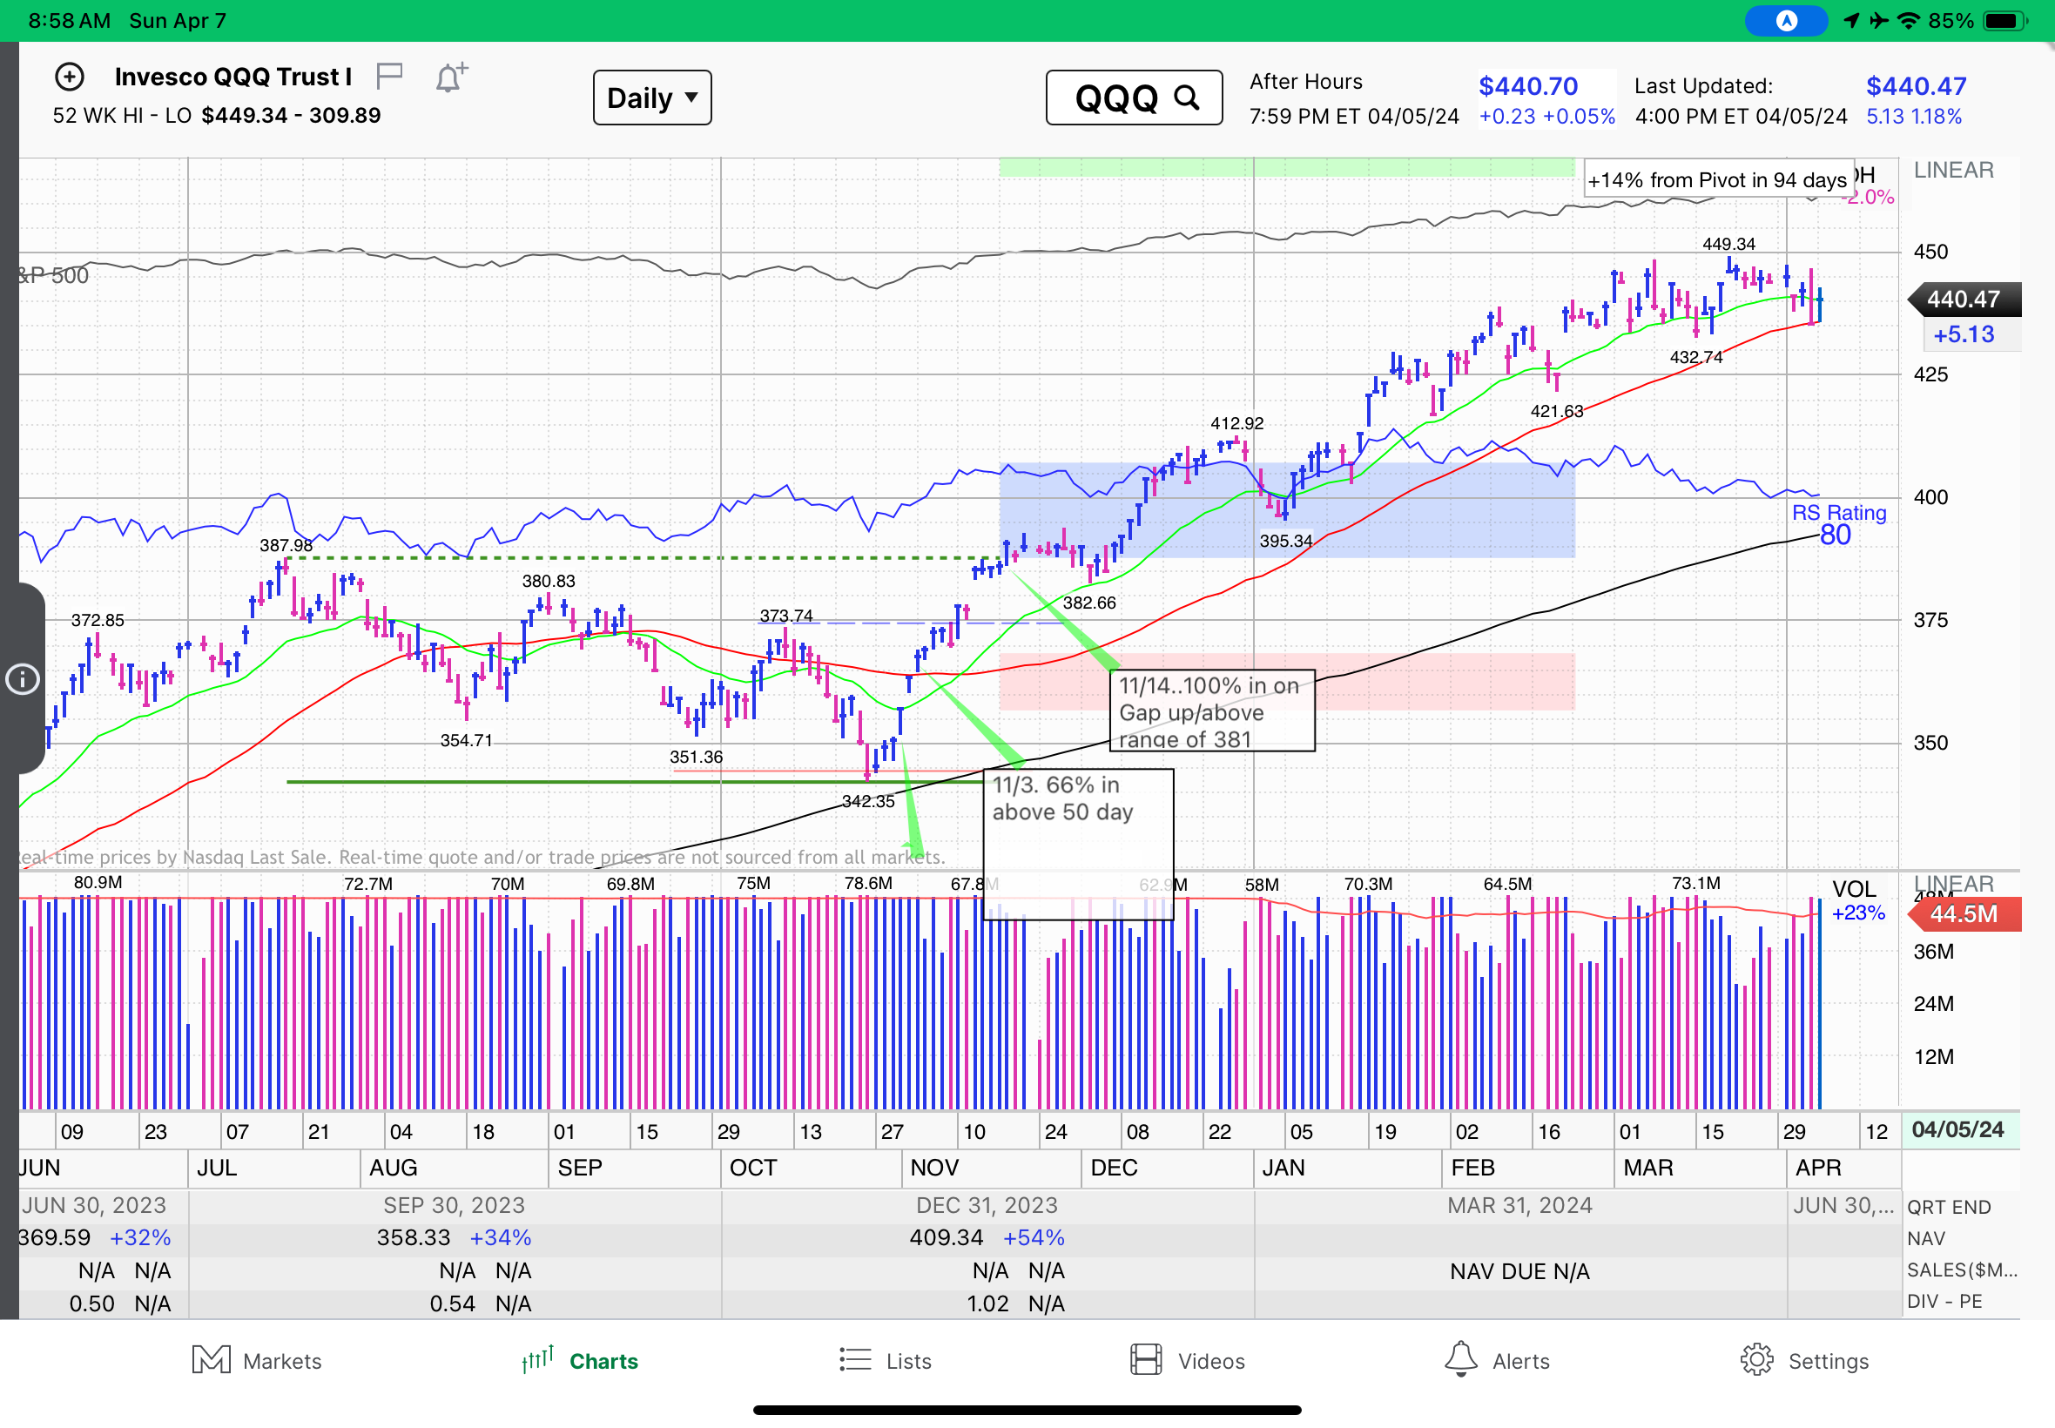The height and width of the screenshot is (1428, 2055).
Task: Tap the battery status icon
Action: point(2003,21)
